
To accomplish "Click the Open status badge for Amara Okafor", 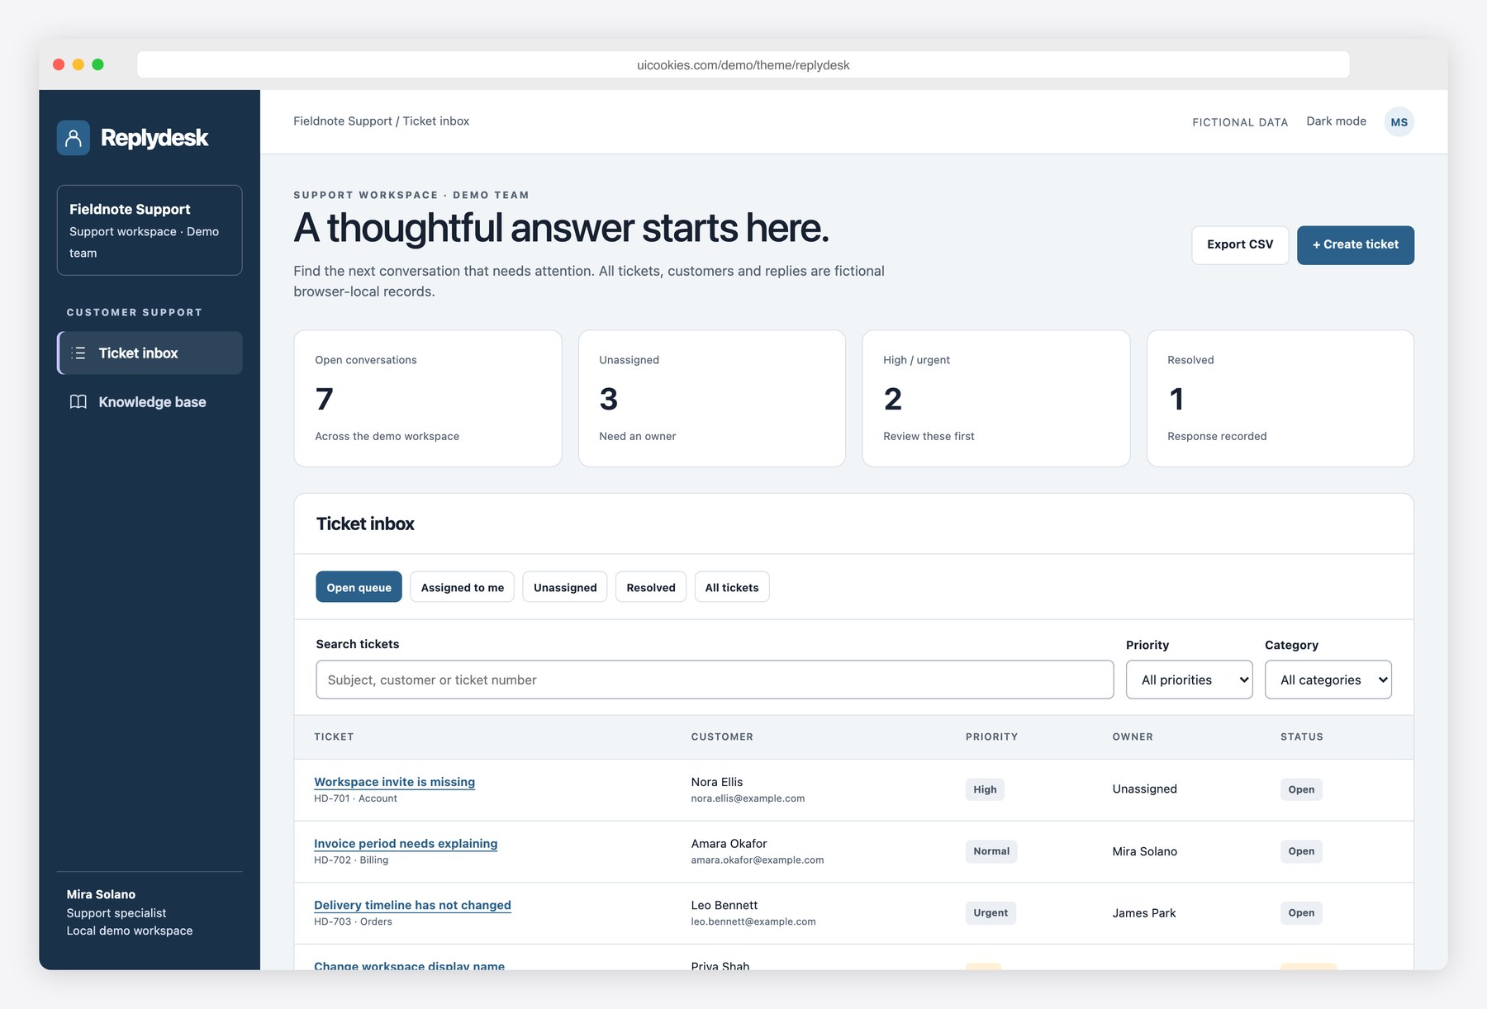I will (x=1301, y=851).
